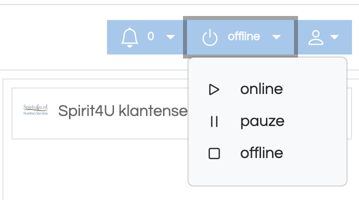Expand the notifications dropdown arrow
Viewport: 359px width, 200px height.
coord(170,37)
